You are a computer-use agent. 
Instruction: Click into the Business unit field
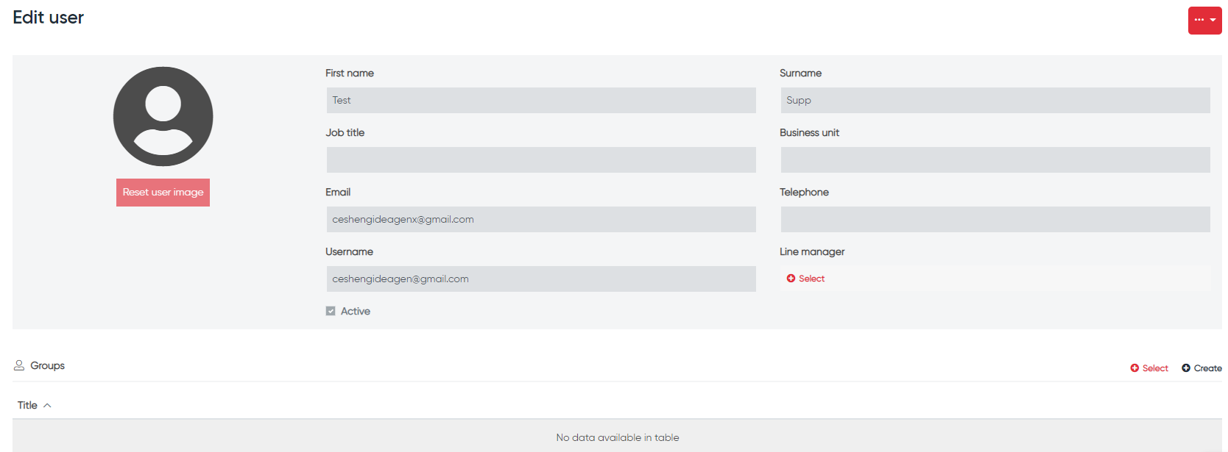tap(995, 160)
